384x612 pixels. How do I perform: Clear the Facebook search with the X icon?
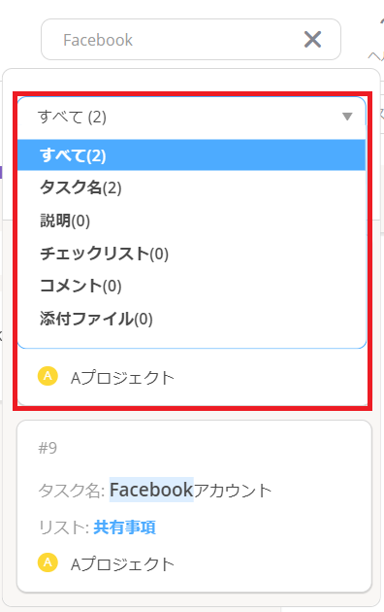[312, 40]
